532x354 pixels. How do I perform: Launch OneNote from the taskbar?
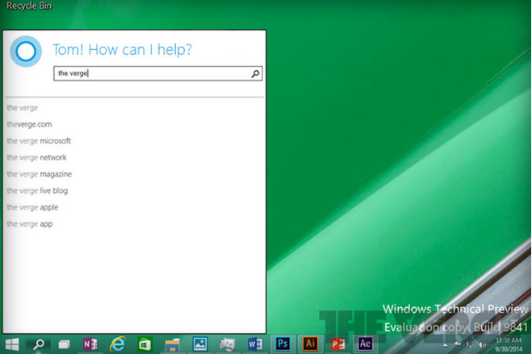click(x=90, y=344)
